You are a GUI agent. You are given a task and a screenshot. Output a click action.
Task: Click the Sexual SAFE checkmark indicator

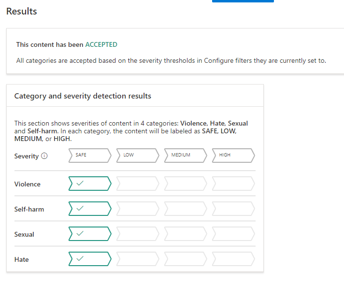pyautogui.click(x=90, y=234)
